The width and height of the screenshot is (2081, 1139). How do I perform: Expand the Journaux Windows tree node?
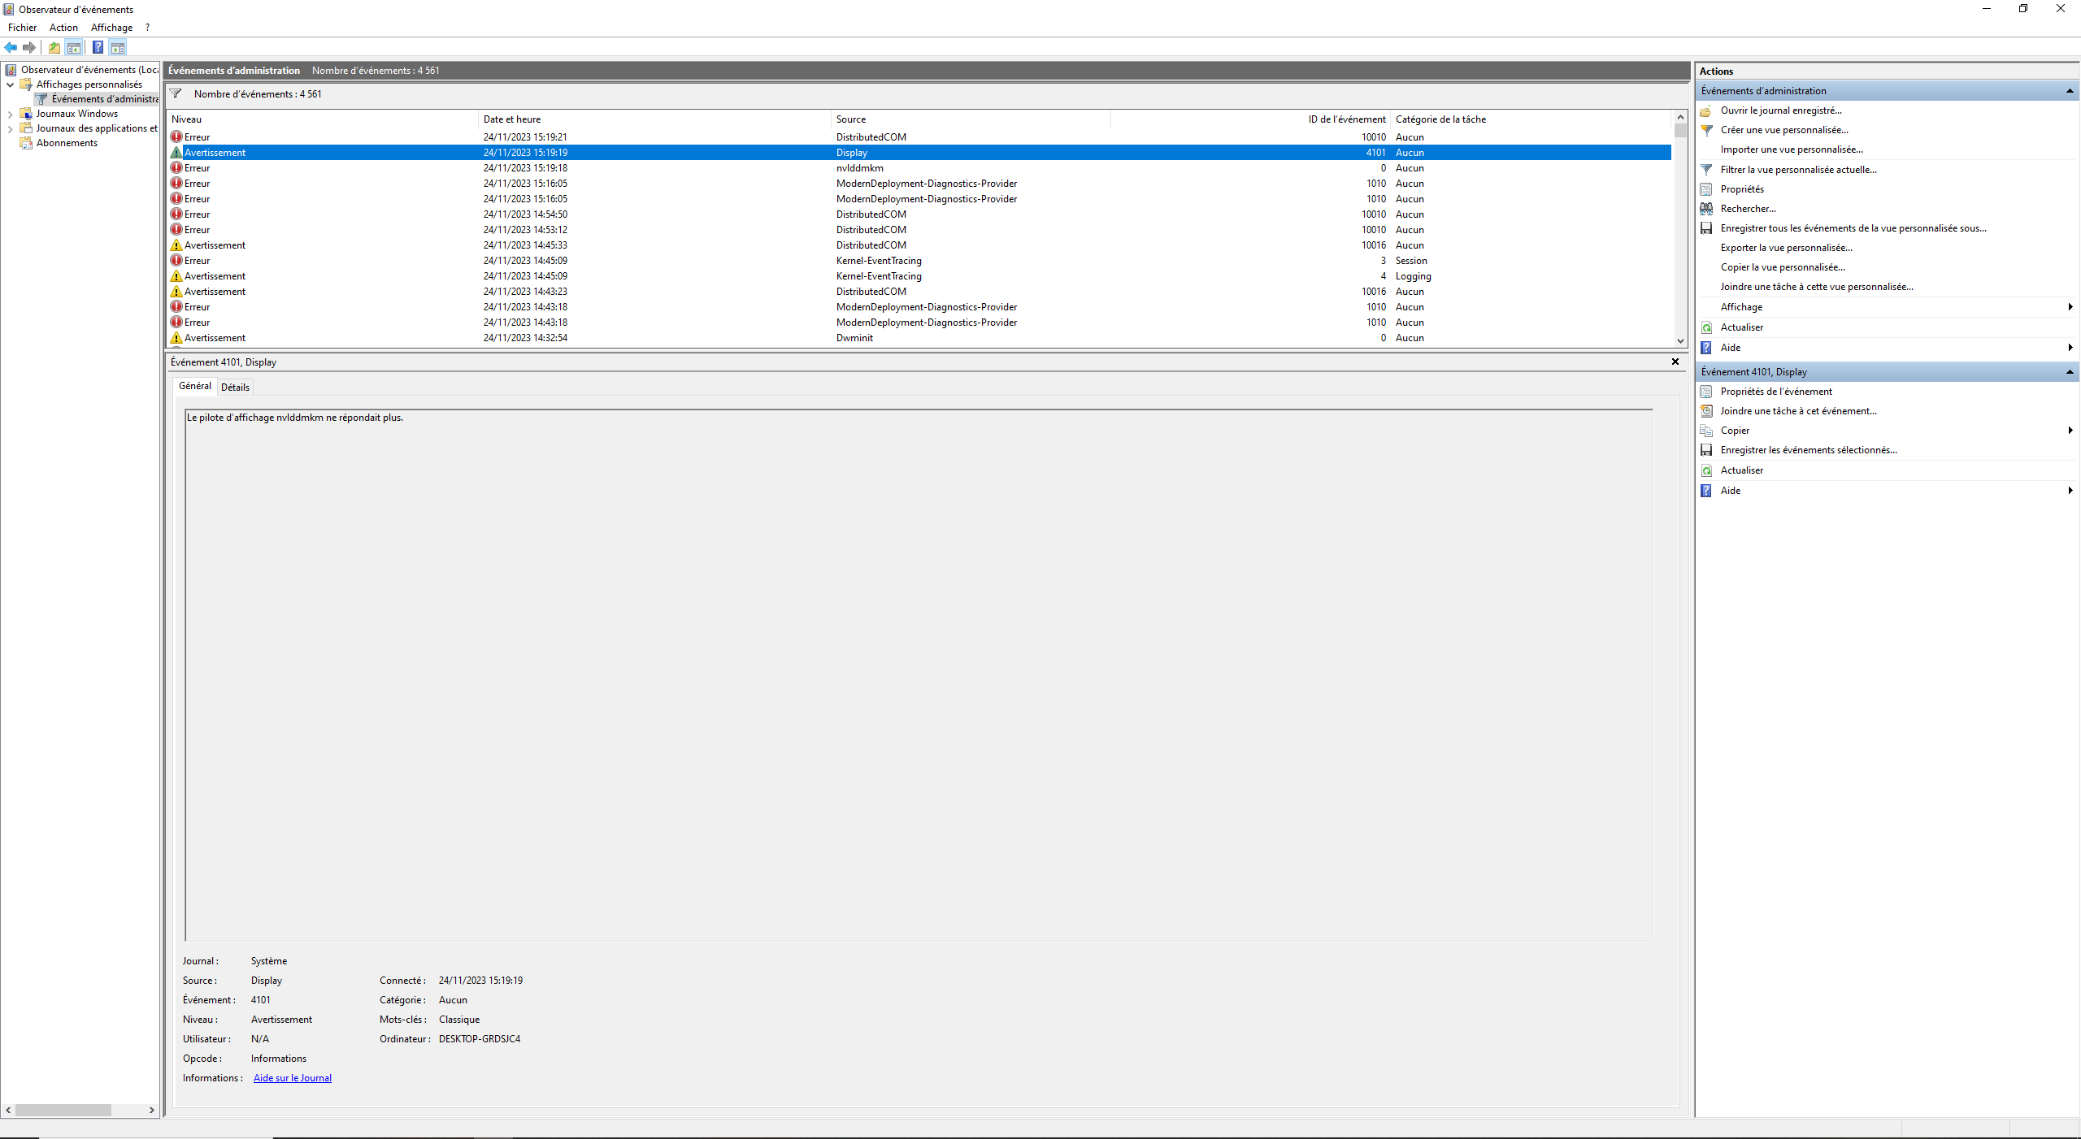10,114
